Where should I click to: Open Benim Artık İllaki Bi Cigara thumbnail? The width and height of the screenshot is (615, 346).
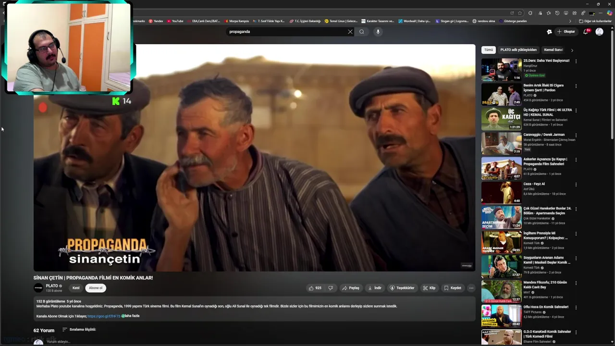[x=501, y=94]
